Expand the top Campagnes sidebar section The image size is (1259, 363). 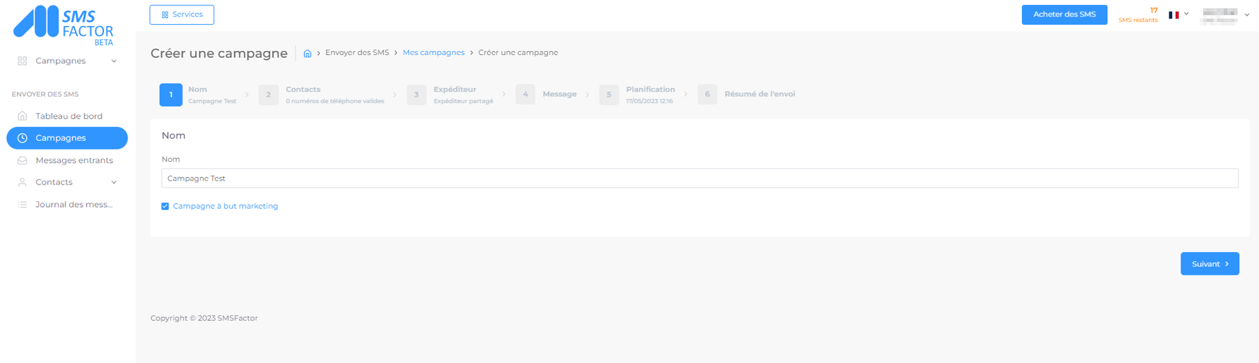coord(114,61)
